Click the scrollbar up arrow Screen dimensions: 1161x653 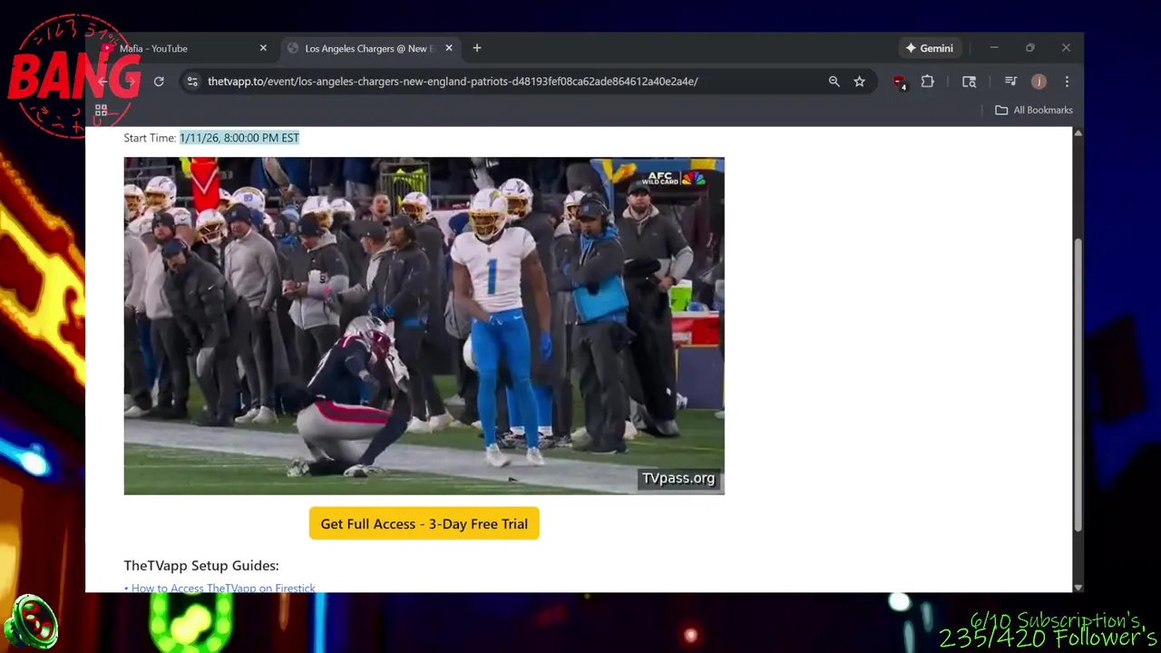coord(1078,133)
